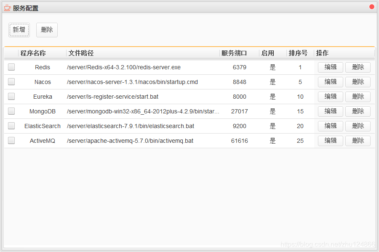Click the 服务配置 window title text
Screen dimensions: 379x252
click(x=26, y=8)
